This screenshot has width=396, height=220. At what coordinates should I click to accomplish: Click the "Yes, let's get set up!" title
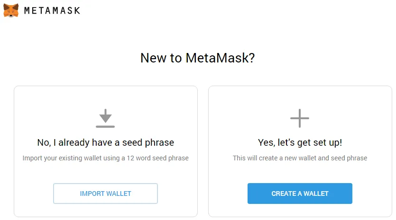300,142
